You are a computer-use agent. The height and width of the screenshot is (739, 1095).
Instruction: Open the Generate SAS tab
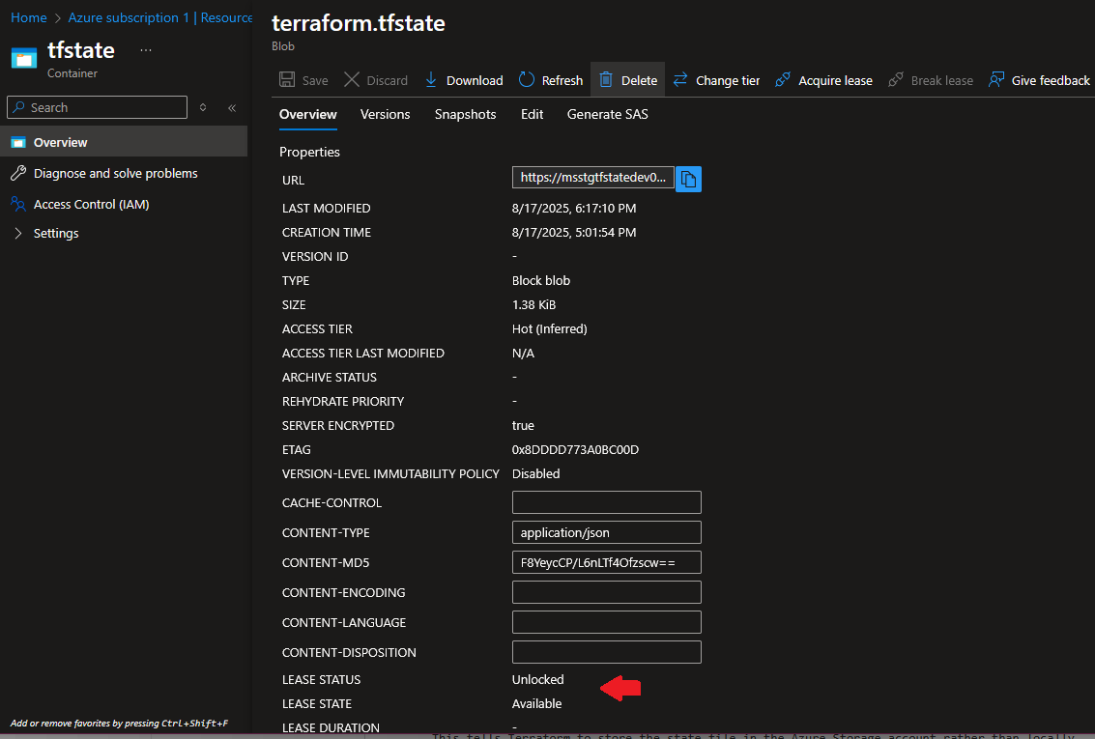pos(608,114)
